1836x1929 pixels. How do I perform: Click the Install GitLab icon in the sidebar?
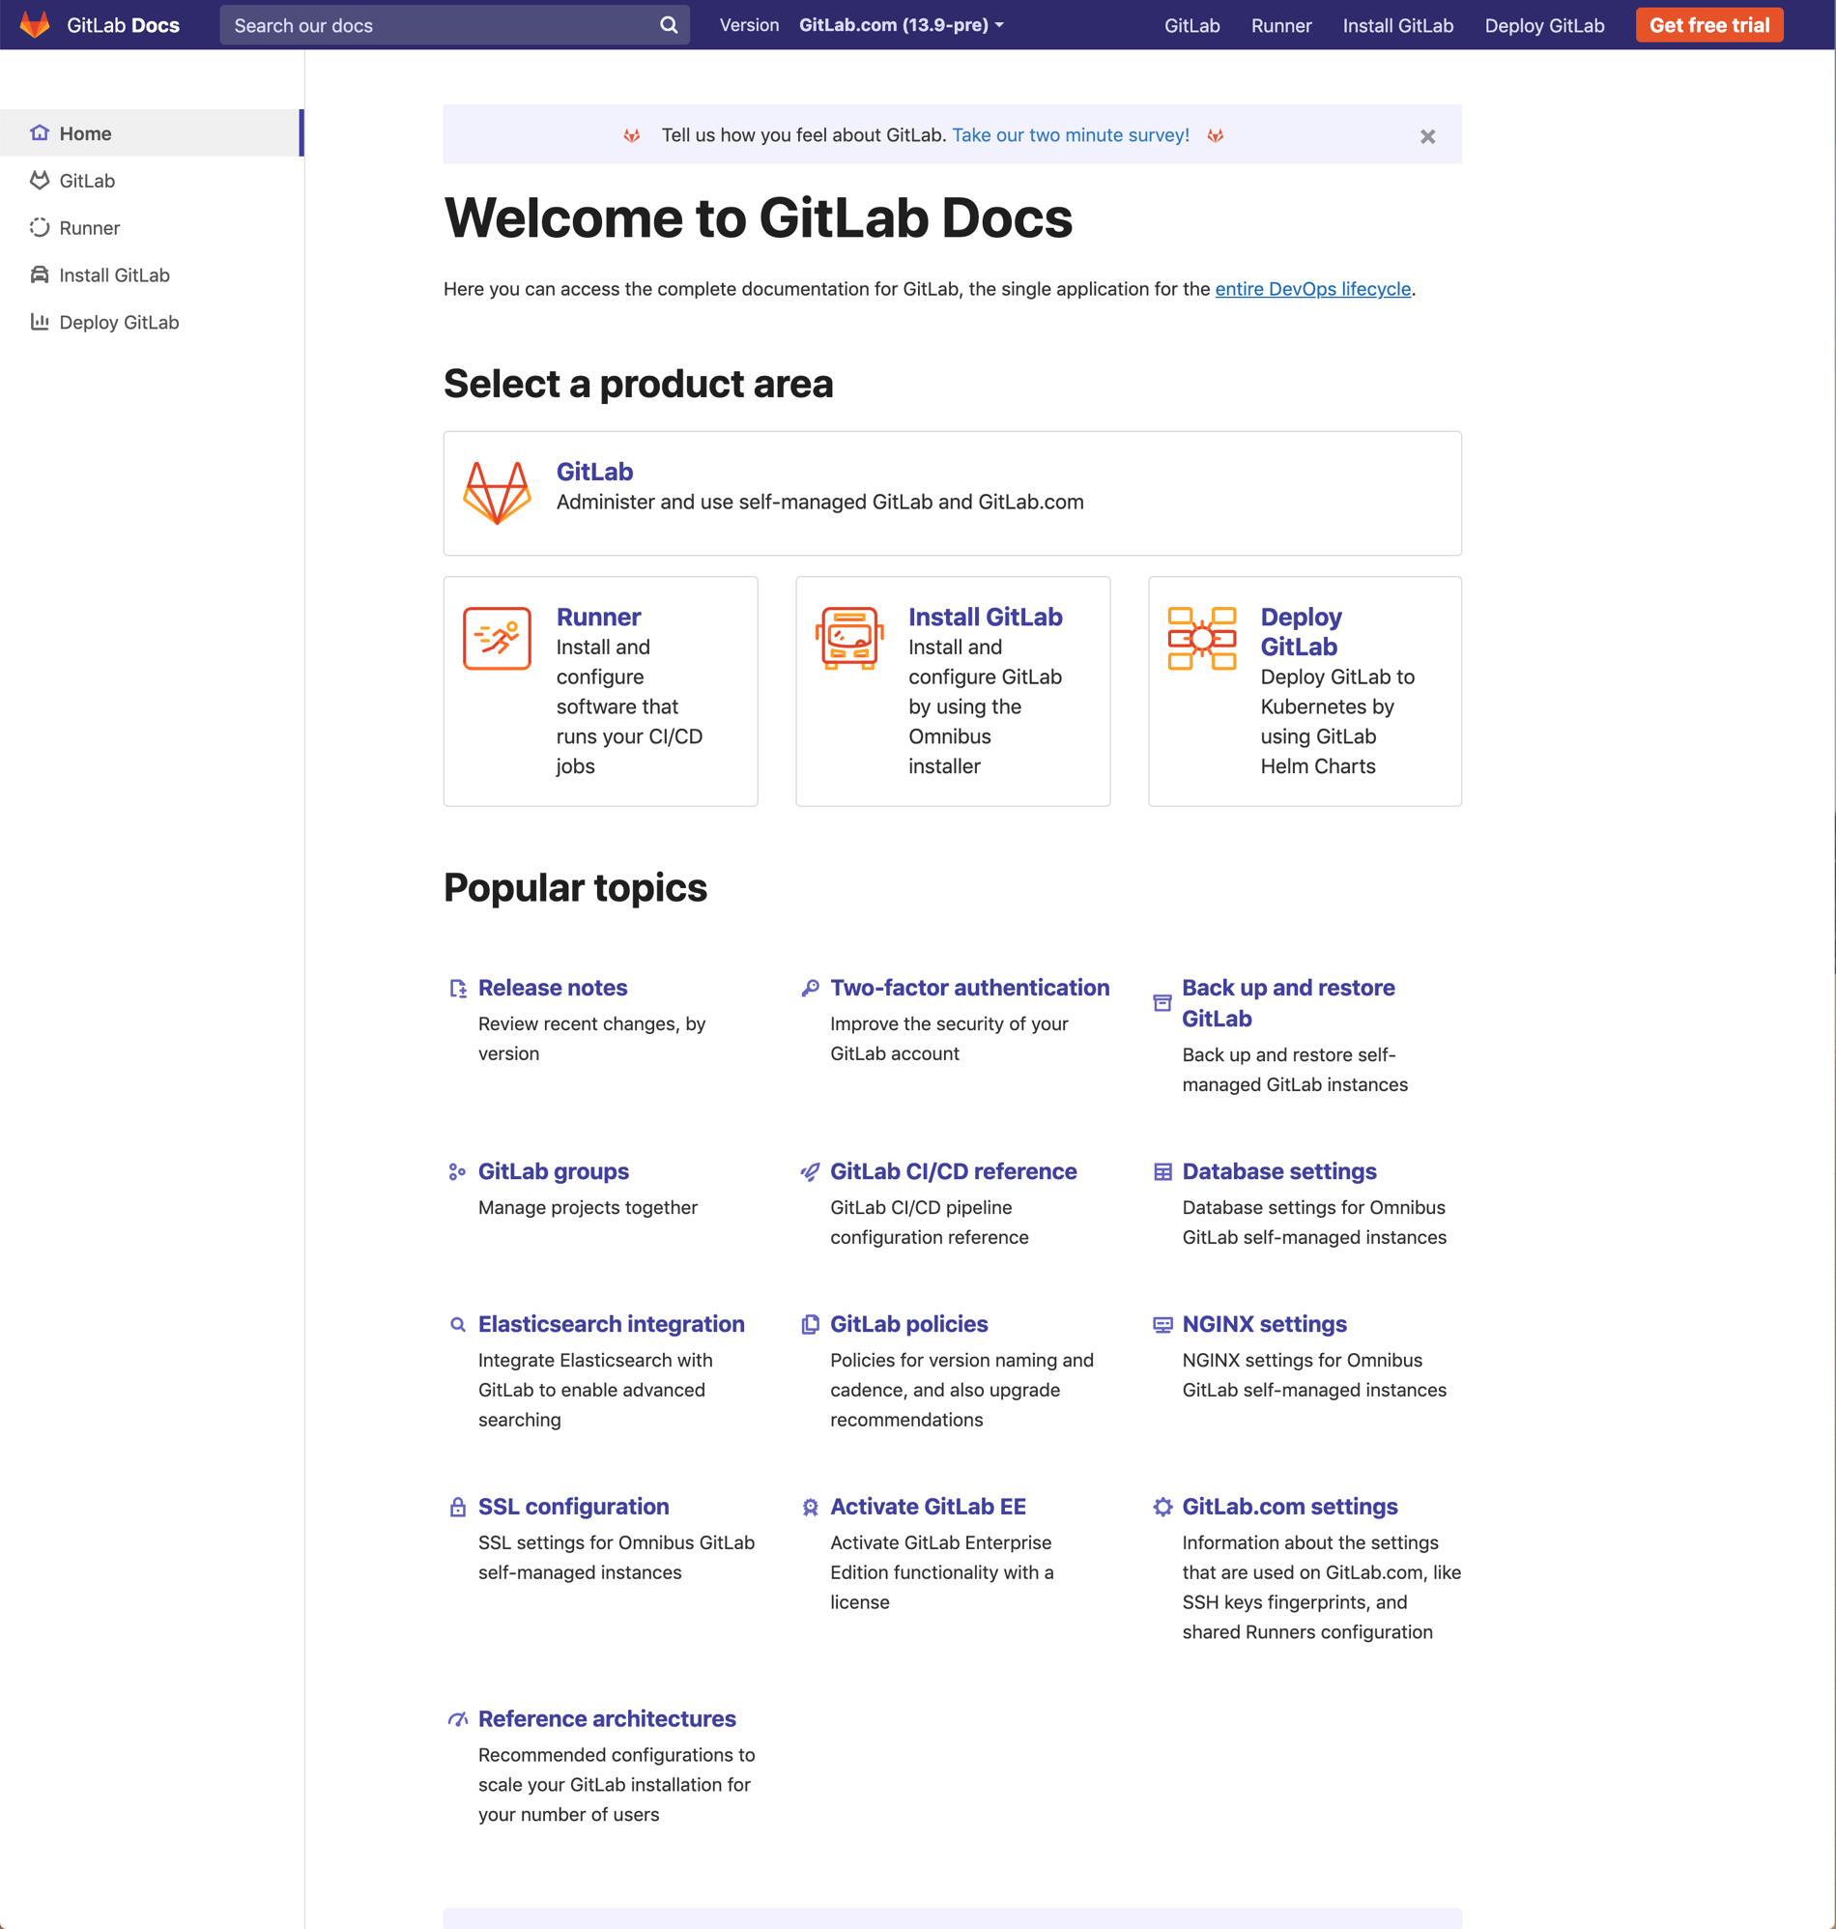[x=40, y=274]
